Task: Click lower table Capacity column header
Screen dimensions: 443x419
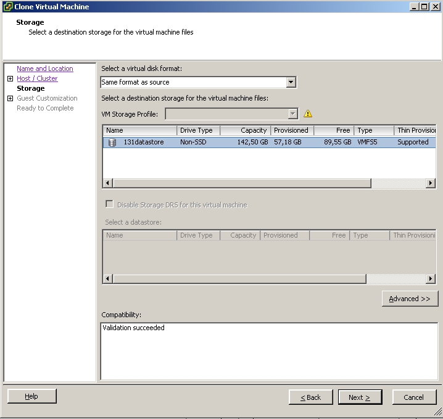Action: click(240, 235)
